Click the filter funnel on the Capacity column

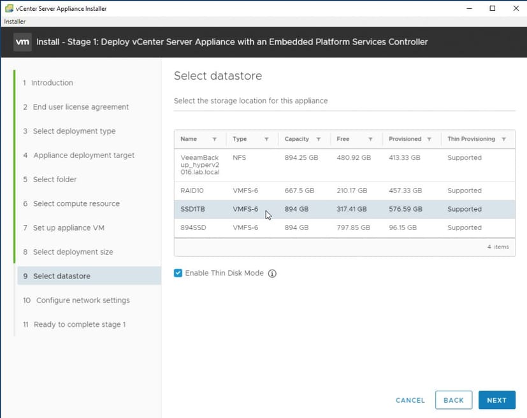coord(320,139)
